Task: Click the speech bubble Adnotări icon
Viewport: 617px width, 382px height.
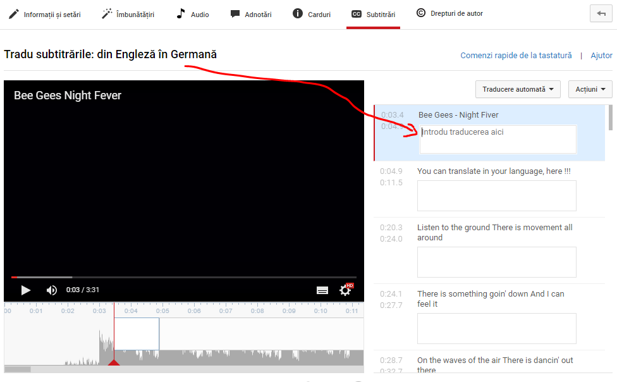Action: (235, 14)
